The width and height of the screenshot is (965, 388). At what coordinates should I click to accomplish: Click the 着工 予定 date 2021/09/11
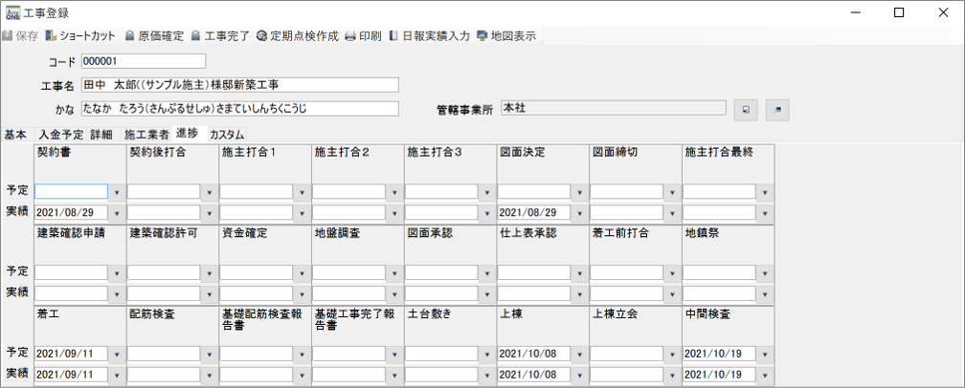pos(72,355)
